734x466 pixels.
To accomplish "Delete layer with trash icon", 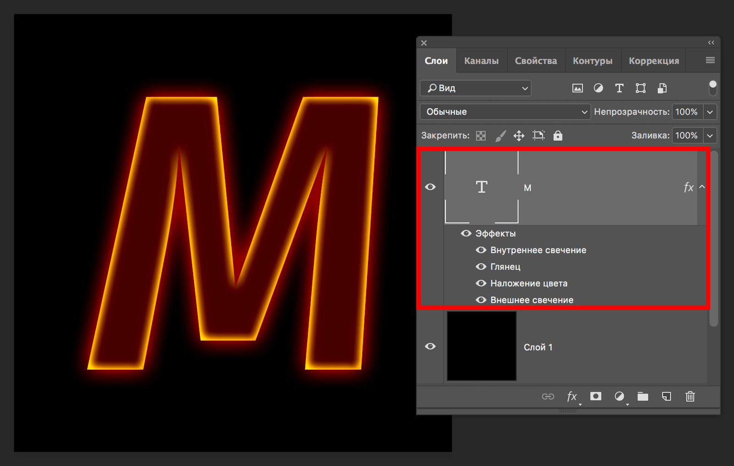I will 690,396.
